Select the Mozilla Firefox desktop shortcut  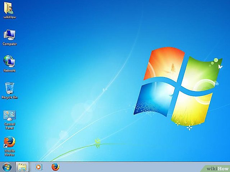click(9, 142)
